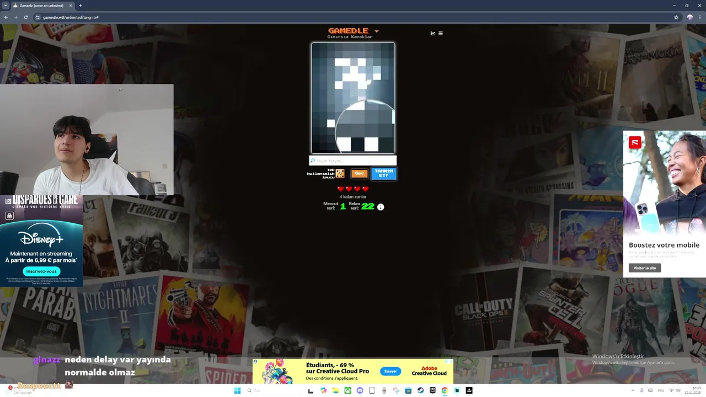Click the Sınırsız Kapaklar subtitle

(x=350, y=37)
